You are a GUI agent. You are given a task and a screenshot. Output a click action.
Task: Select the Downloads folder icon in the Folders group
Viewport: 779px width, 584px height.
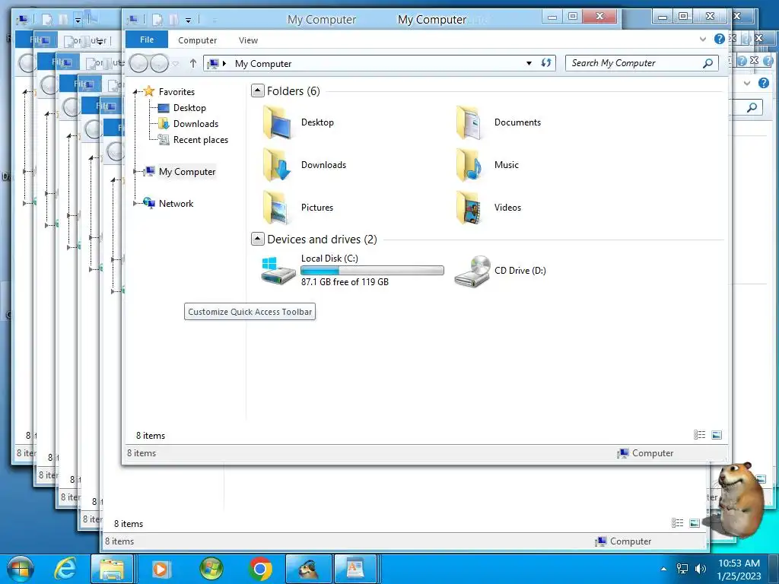(277, 165)
